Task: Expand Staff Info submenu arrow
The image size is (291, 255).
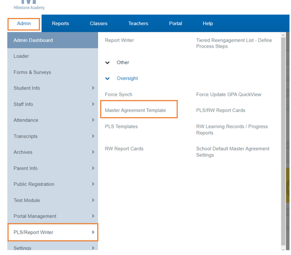Action: click(x=93, y=104)
